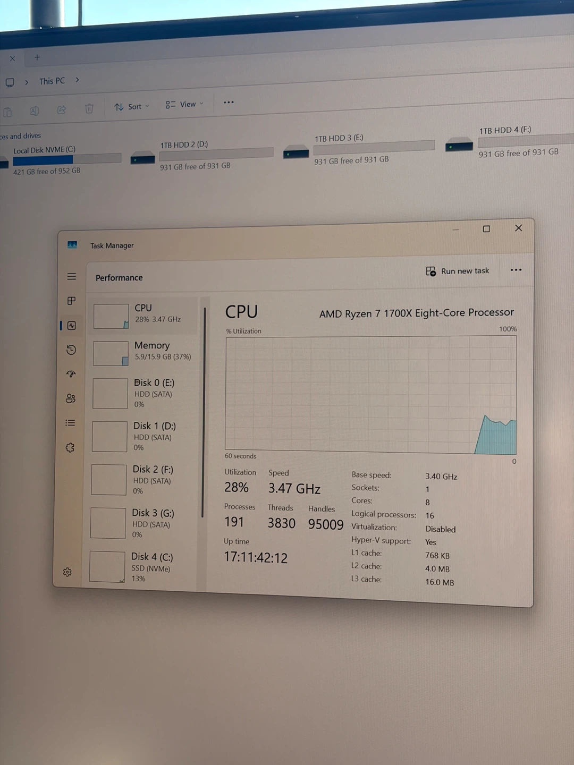This screenshot has width=574, height=765.
Task: Click the Handles count 95009
Action: (x=326, y=524)
